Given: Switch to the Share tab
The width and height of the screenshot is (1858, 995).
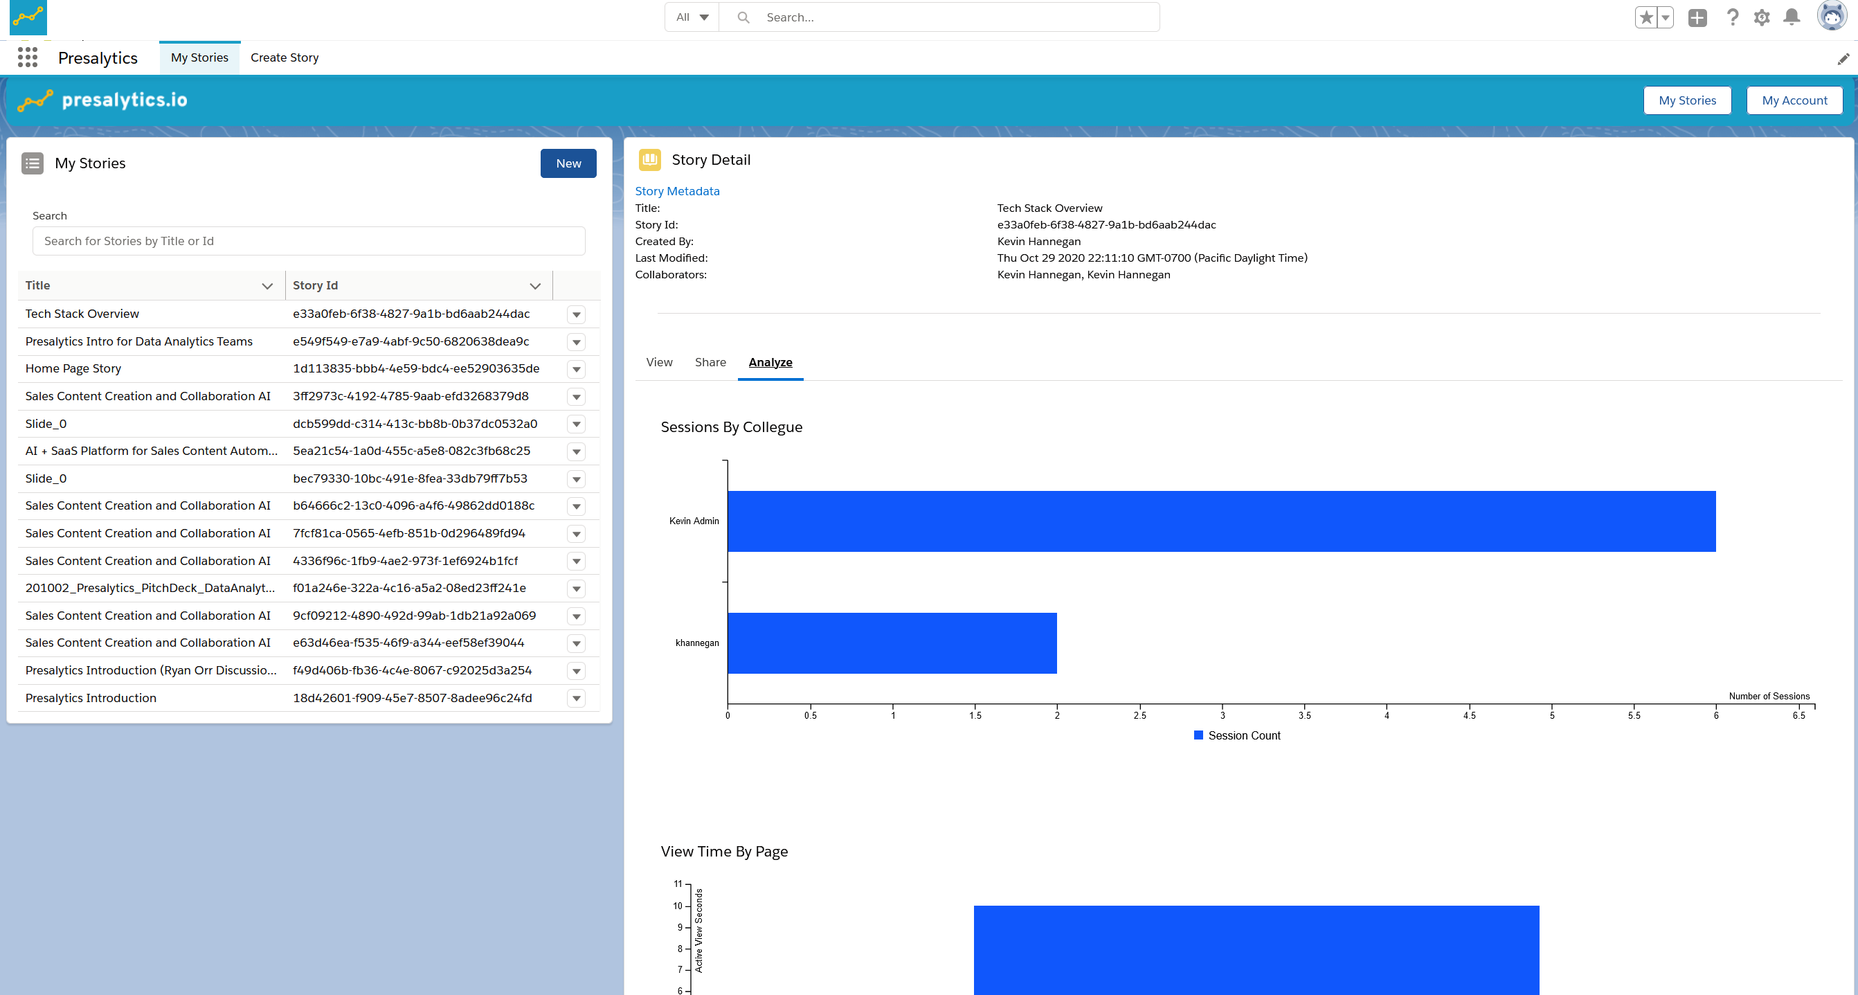Looking at the screenshot, I should (x=710, y=362).
